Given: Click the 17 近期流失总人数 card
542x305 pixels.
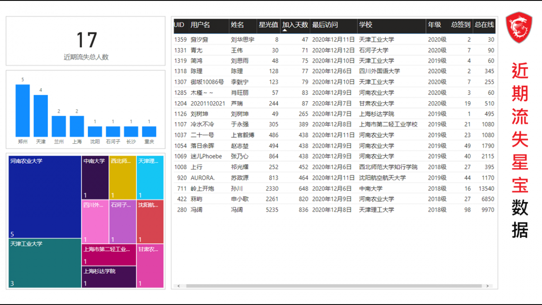Looking at the screenshot, I should point(86,41).
